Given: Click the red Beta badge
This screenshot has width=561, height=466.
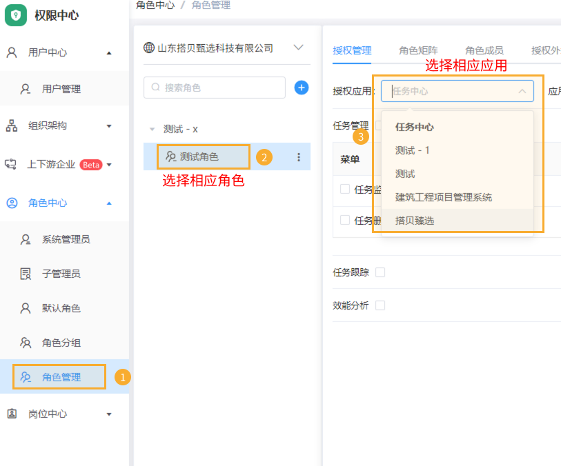Looking at the screenshot, I should 91,165.
